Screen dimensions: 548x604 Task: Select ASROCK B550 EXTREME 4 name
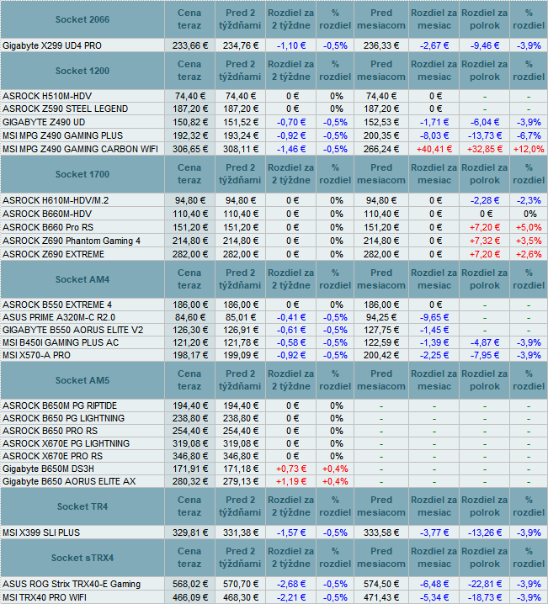[x=57, y=305]
